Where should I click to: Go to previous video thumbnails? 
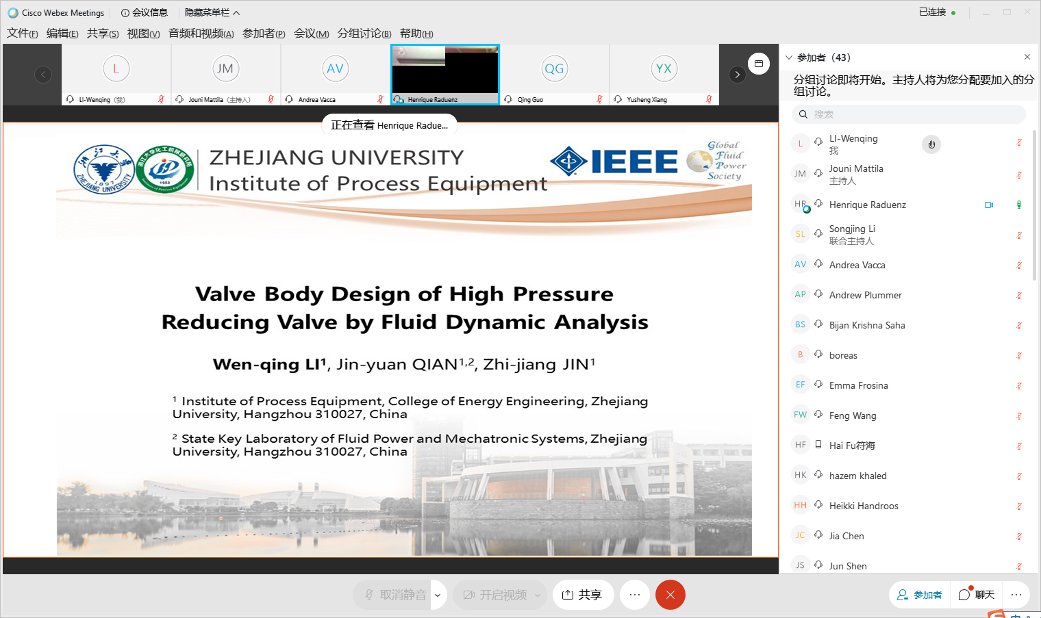(x=43, y=75)
